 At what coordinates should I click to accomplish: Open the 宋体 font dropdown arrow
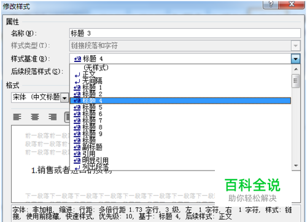[64, 98]
